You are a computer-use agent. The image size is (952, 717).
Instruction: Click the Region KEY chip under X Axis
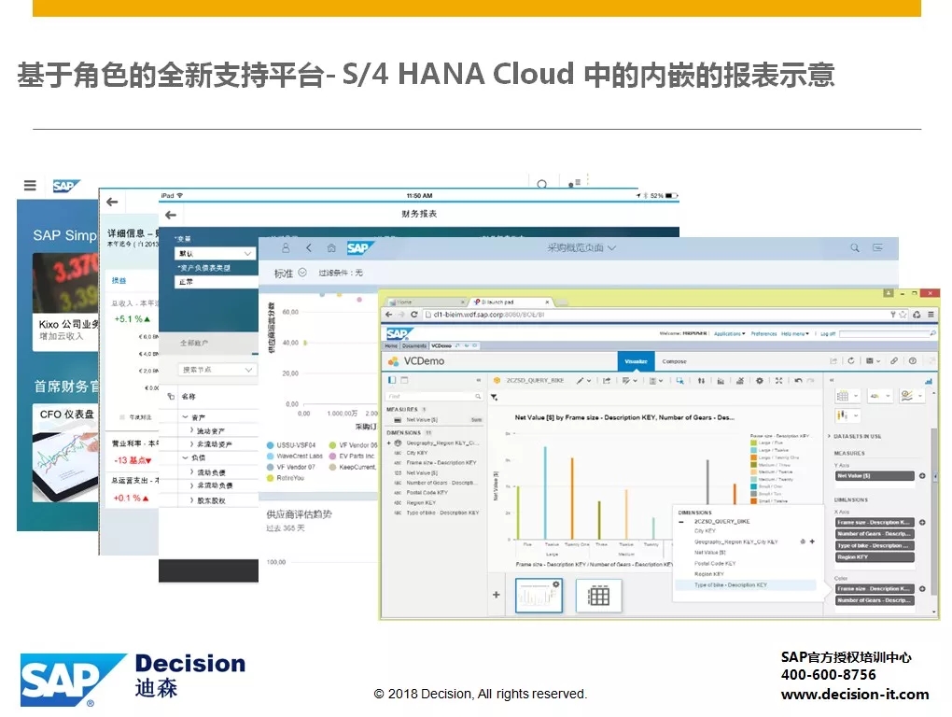tap(875, 556)
